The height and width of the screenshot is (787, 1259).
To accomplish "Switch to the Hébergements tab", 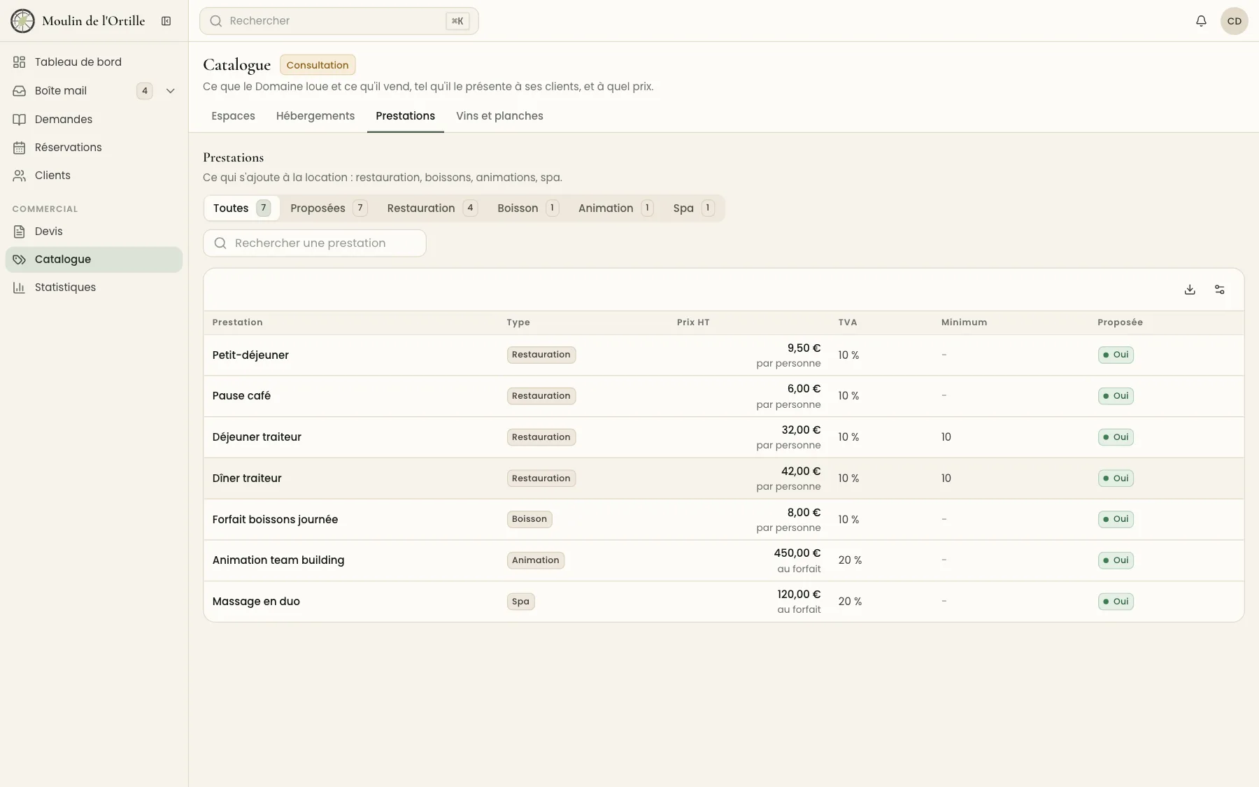I will (315, 116).
